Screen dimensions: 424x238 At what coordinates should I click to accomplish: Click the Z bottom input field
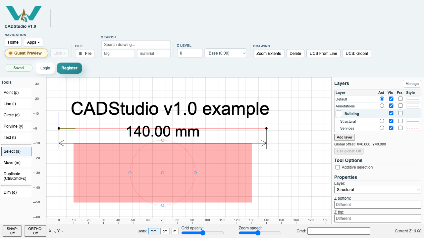[x=378, y=205]
